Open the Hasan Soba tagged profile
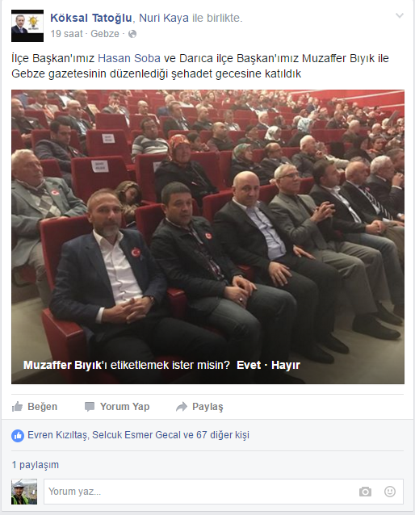 pos(129,58)
